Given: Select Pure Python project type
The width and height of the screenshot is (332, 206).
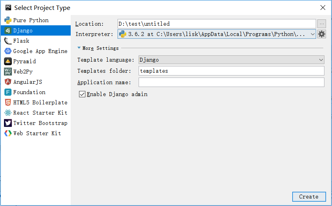Looking at the screenshot, I should [36, 20].
